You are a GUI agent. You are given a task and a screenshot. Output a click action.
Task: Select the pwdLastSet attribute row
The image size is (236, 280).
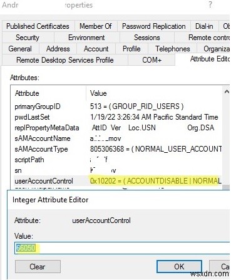[118, 117]
